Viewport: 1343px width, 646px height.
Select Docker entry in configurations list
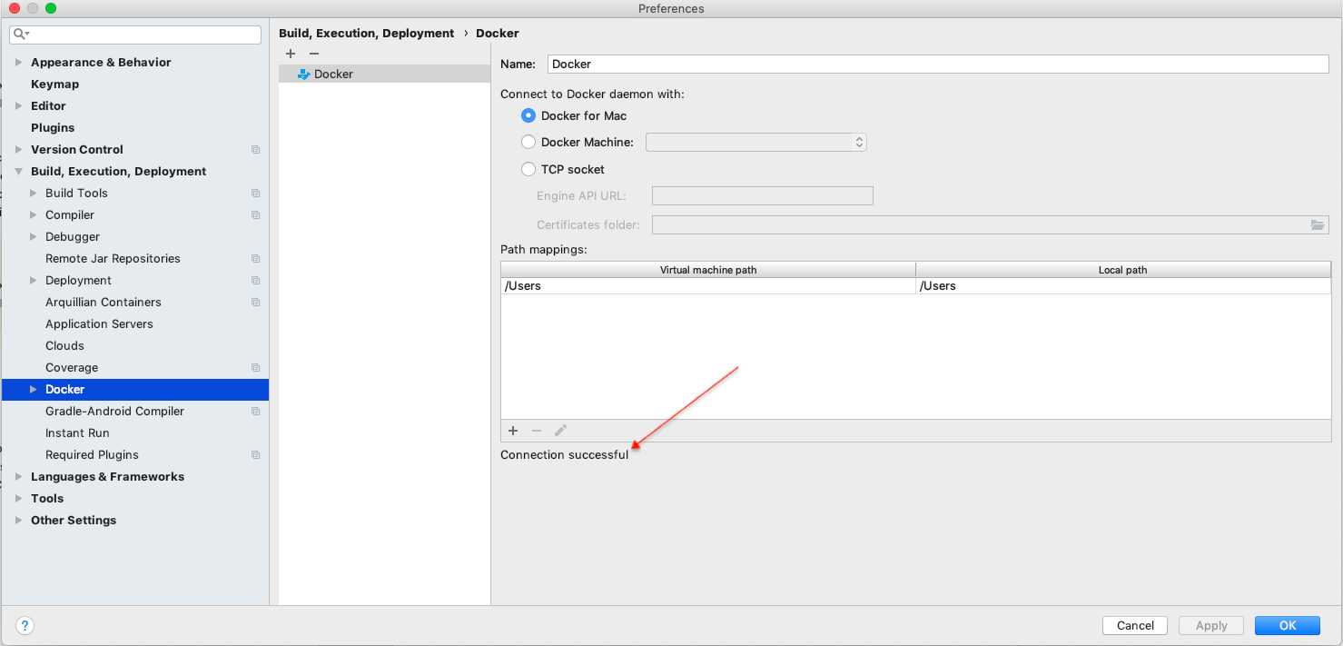(x=384, y=74)
